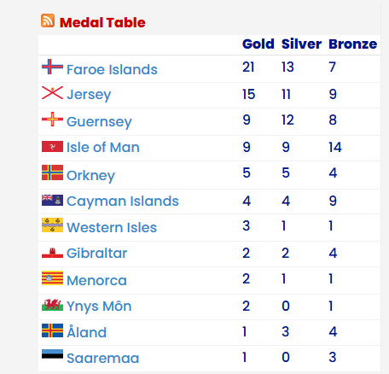Open the Faroe Islands link
The image size is (389, 374).
[112, 69]
